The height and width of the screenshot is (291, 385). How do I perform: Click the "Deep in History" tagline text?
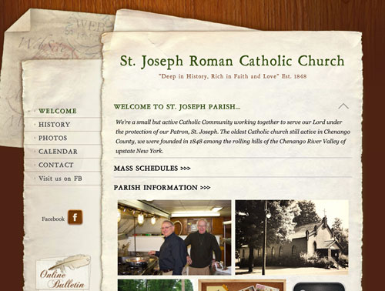coord(233,76)
